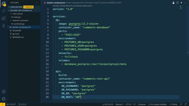This screenshot has width=189, height=106.
Task: Change encoding via UTF-8 status item
Action: [128, 104]
